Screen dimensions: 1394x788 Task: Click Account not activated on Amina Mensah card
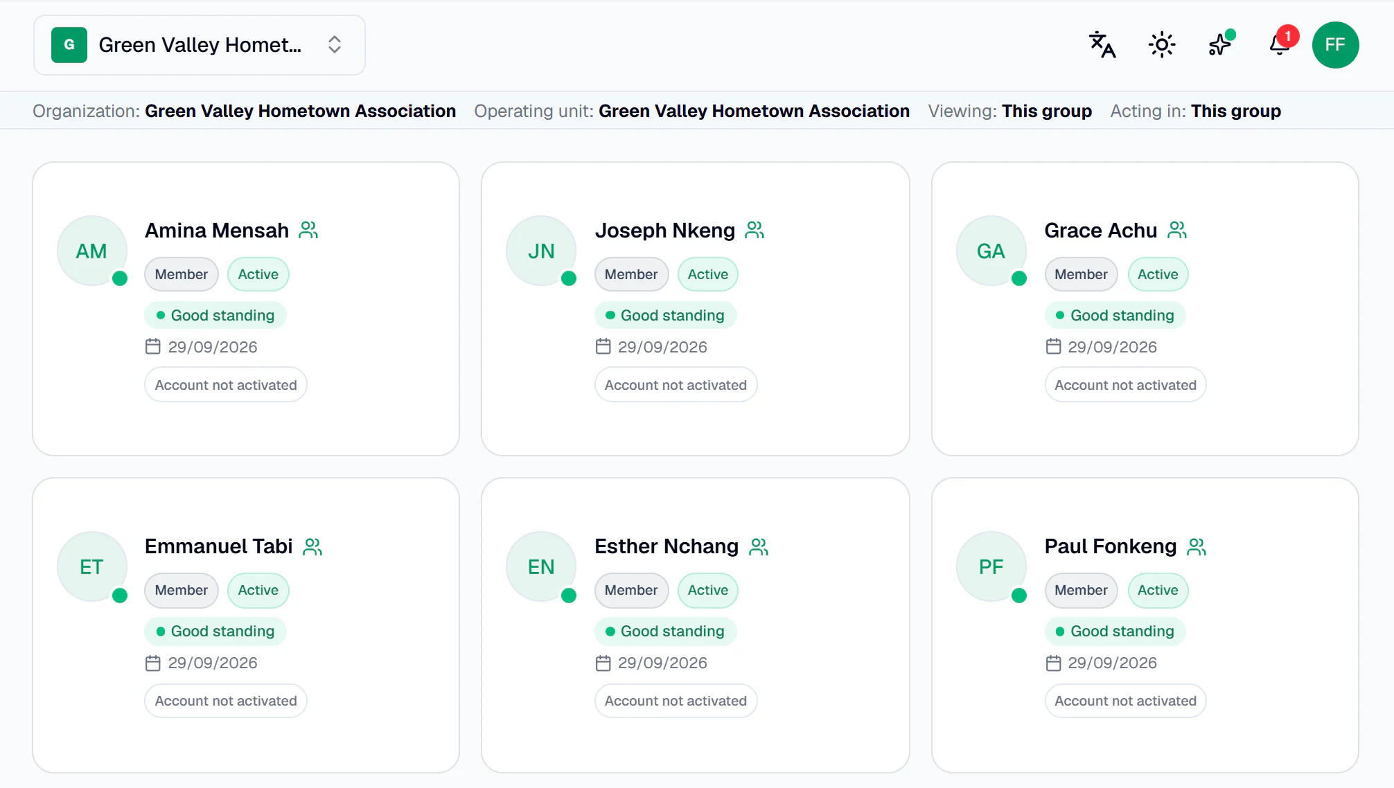tap(226, 385)
